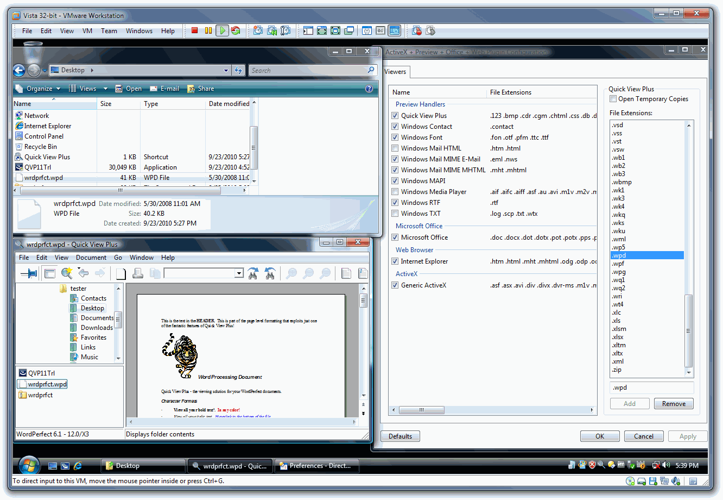Click Explorer Back arrow button

(19, 70)
